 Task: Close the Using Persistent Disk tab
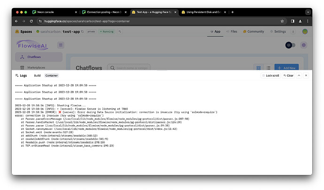point(225,12)
